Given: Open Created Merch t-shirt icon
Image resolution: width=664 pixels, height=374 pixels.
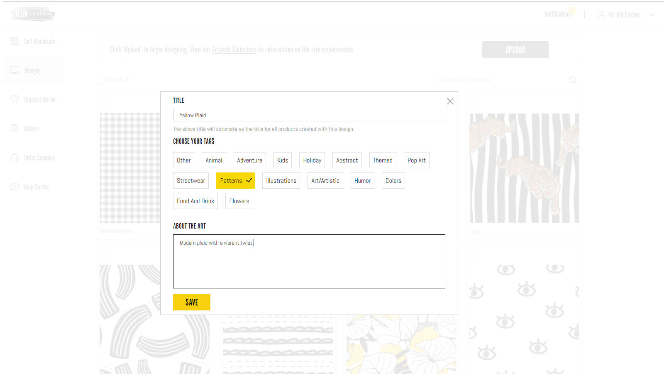Looking at the screenshot, I should tap(15, 99).
